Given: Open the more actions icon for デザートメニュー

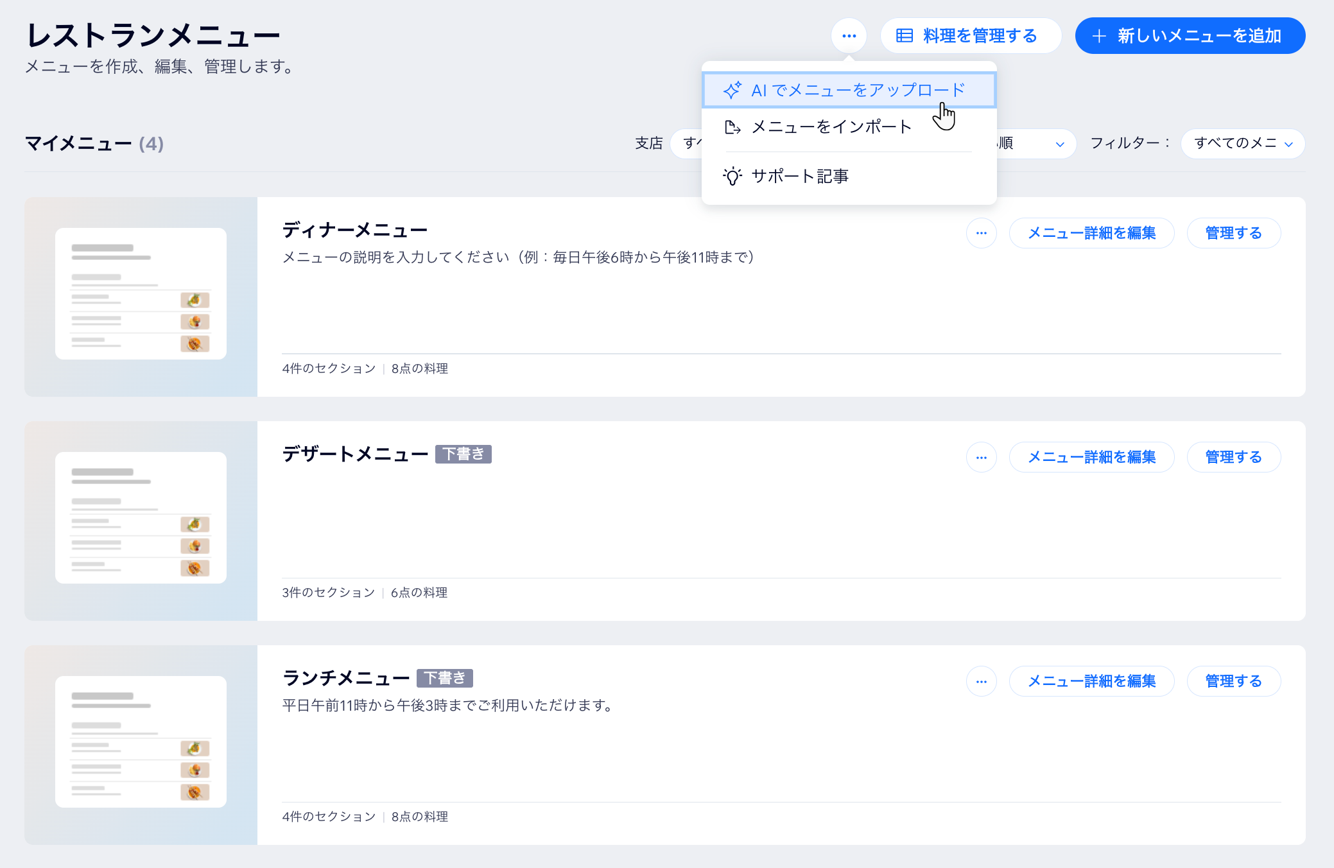Looking at the screenshot, I should [x=981, y=457].
